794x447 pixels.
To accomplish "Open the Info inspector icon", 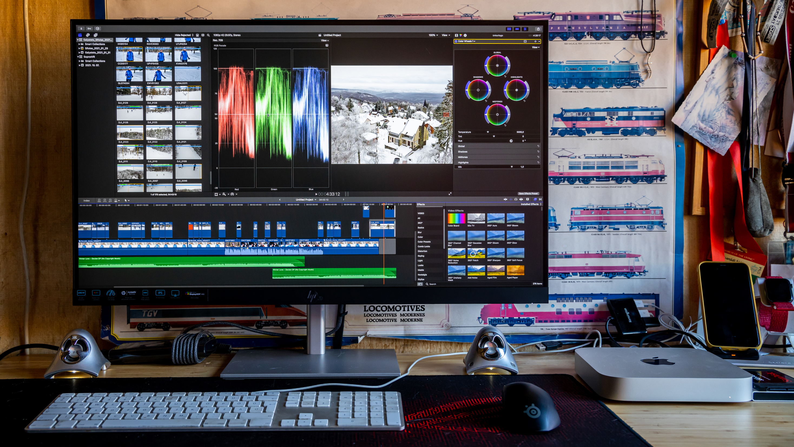I will tap(465, 35).
